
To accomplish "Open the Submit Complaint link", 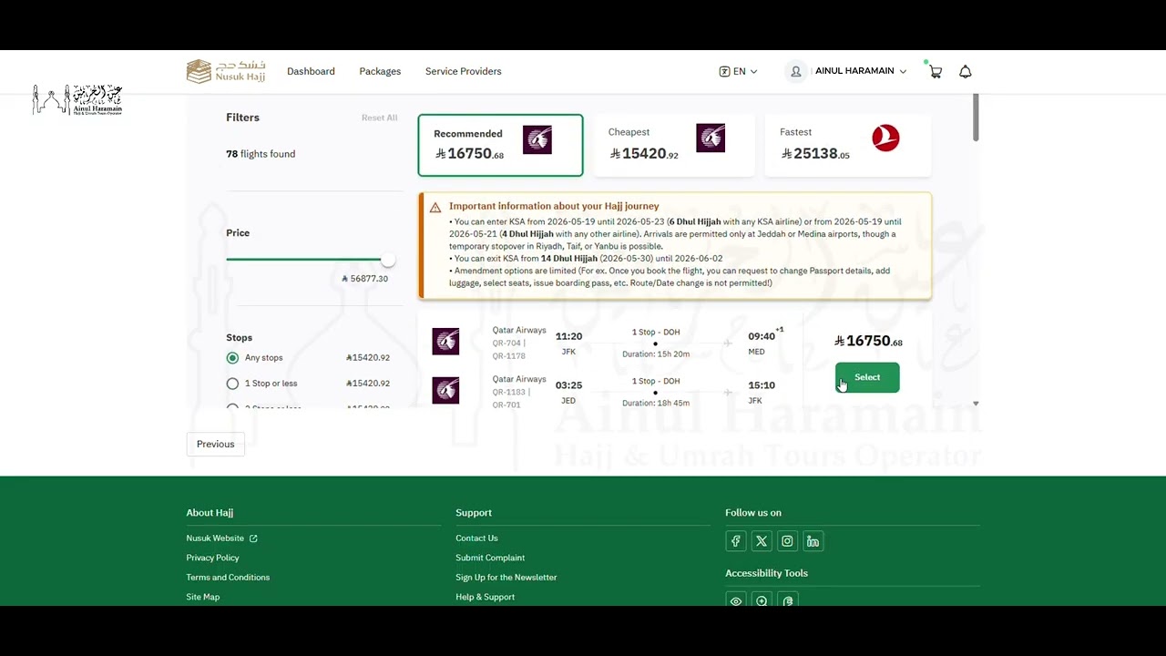I will [490, 558].
